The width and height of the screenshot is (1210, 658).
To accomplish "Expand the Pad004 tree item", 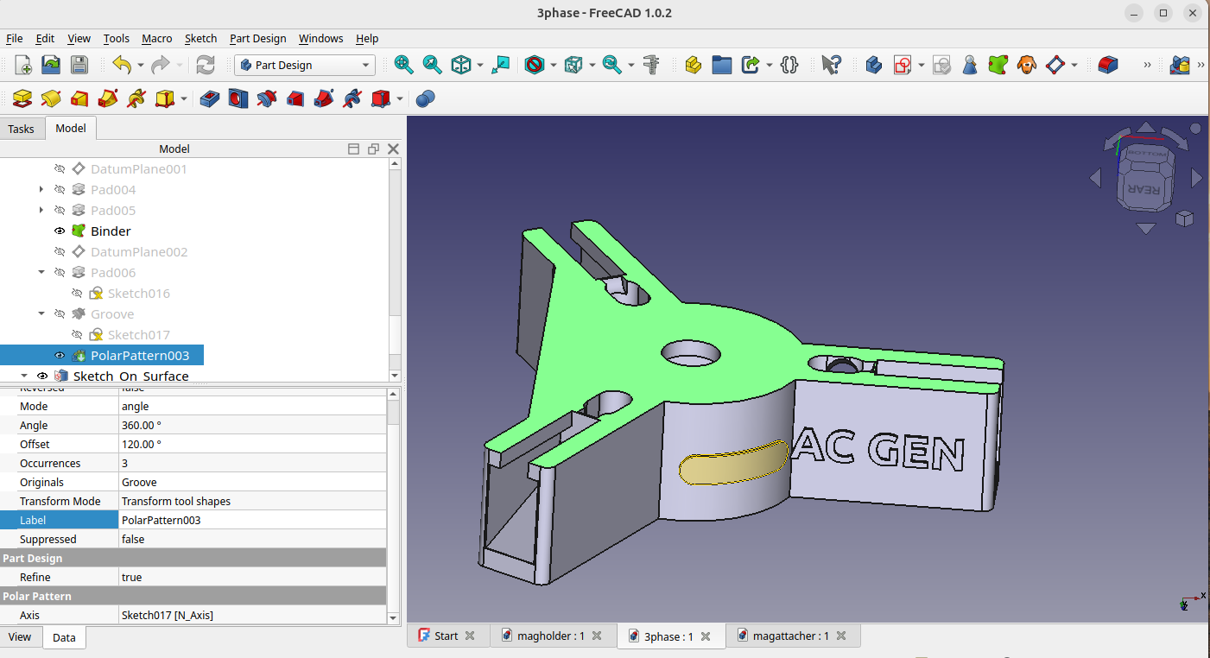I will coord(41,190).
